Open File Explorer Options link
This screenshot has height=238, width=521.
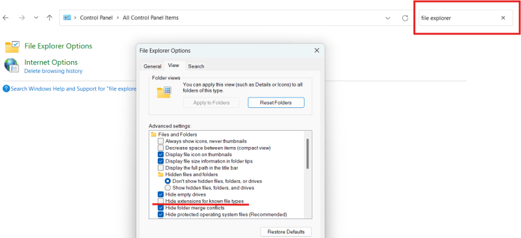coord(58,46)
